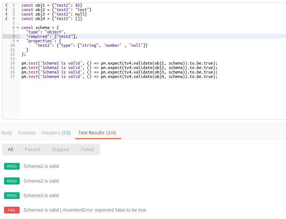Filter results by Passed
The width and height of the screenshot is (286, 219).
[x=33, y=149]
